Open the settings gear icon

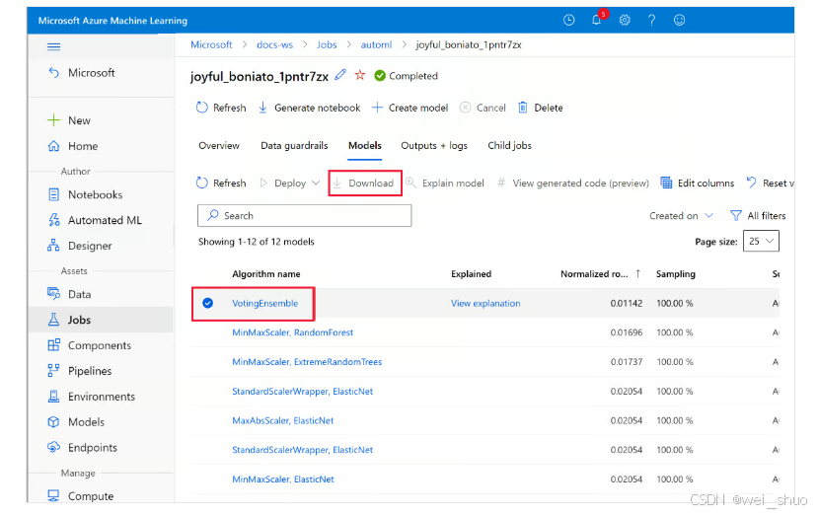click(x=625, y=20)
